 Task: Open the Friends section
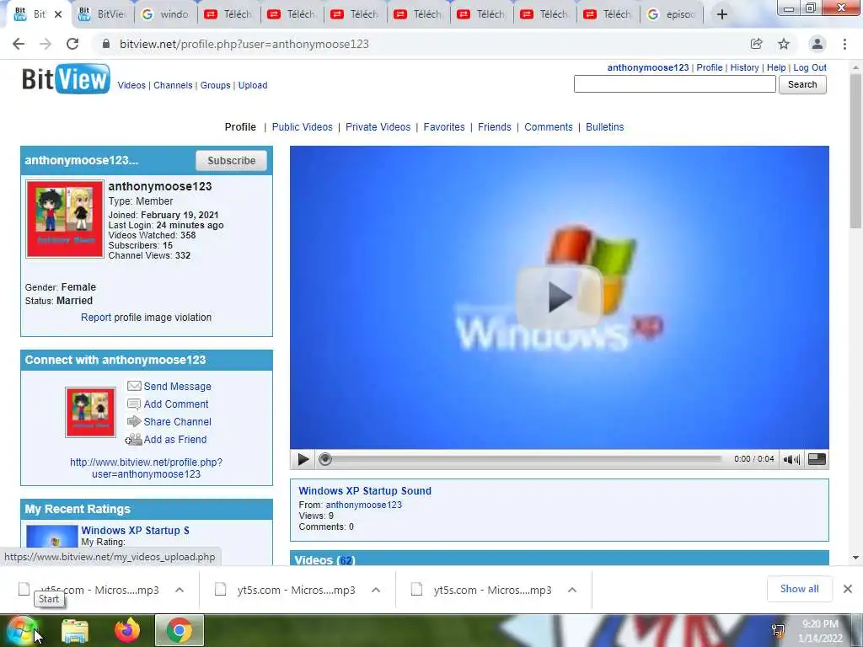(x=494, y=127)
